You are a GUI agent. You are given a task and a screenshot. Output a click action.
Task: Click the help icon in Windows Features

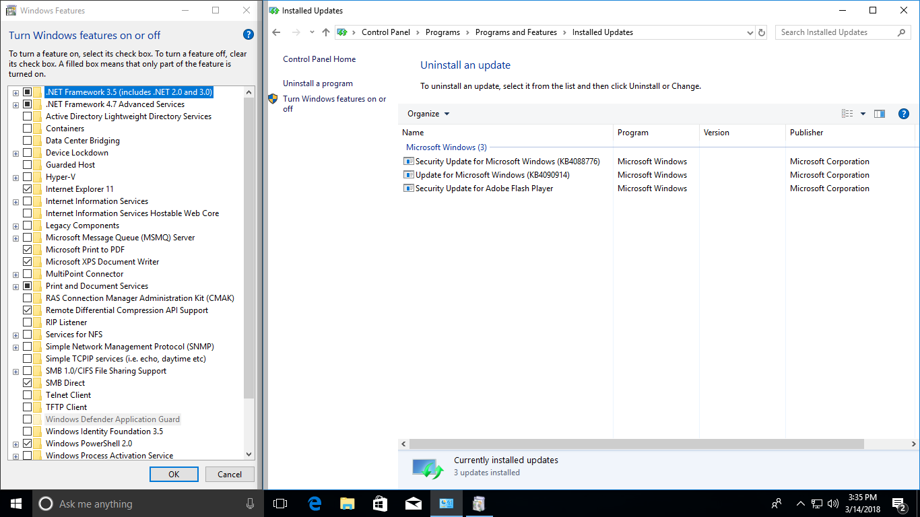pos(249,35)
